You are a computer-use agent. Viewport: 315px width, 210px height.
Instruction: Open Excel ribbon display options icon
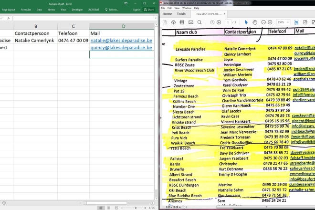[126, 3]
